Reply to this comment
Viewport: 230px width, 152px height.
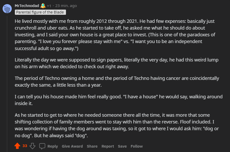click(53, 146)
